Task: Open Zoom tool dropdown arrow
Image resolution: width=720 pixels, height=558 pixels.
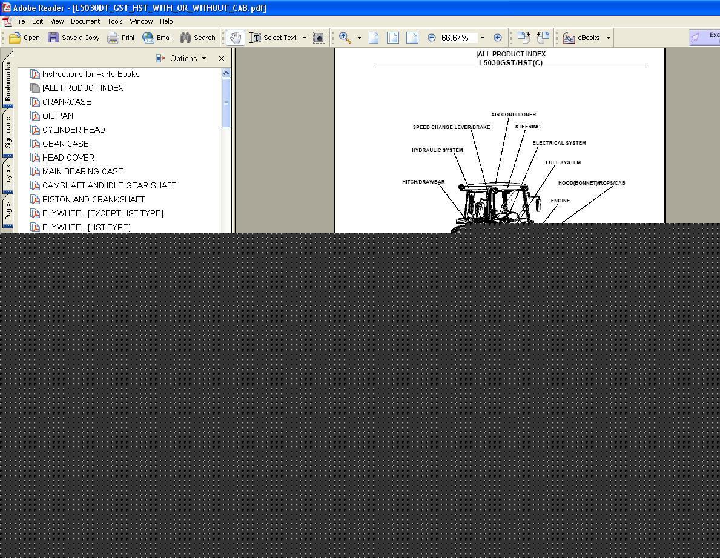Action: pos(359,38)
